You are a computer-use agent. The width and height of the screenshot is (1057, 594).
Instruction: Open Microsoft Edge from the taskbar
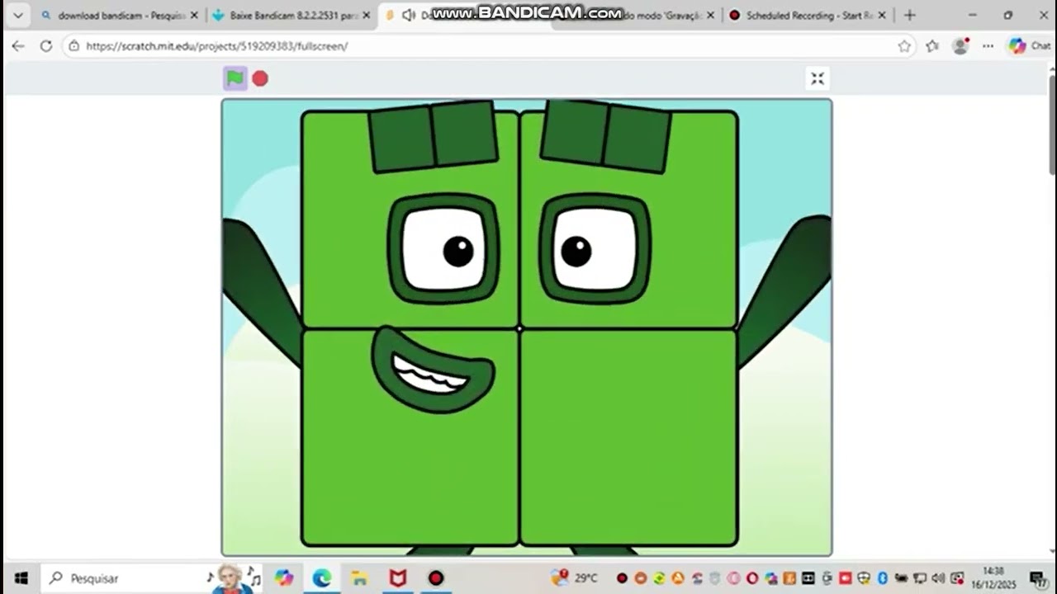322,578
